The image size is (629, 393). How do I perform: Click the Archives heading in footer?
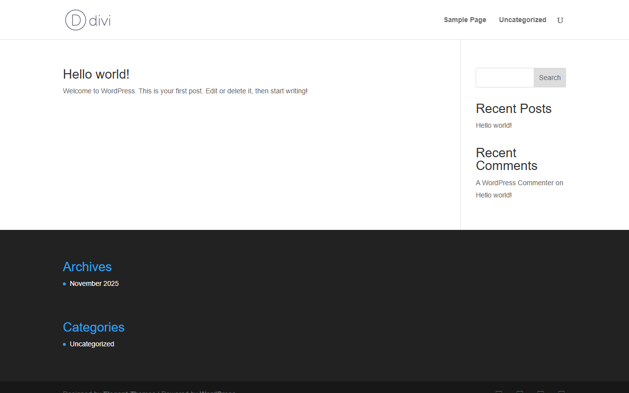87,267
